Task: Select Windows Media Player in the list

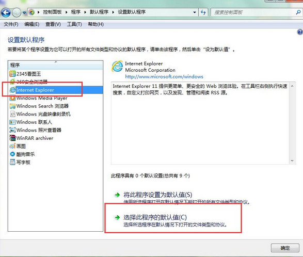Action: point(42,98)
